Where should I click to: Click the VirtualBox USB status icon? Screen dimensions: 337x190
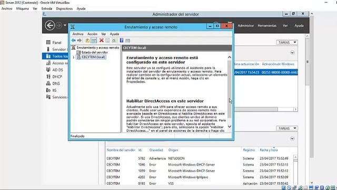(300, 188)
